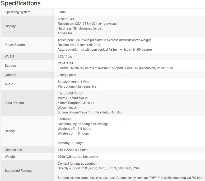
Task: Click the 139 x 222.4 x 11 mm dimensions
Action: 72,150
